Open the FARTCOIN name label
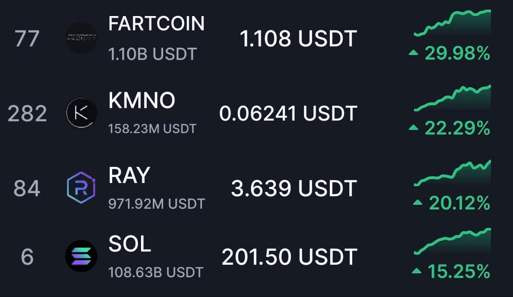This screenshot has height=297, width=513. pos(157,24)
